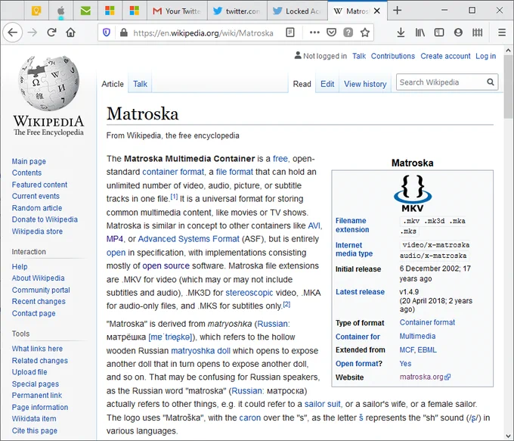Click What links here

tap(37, 349)
